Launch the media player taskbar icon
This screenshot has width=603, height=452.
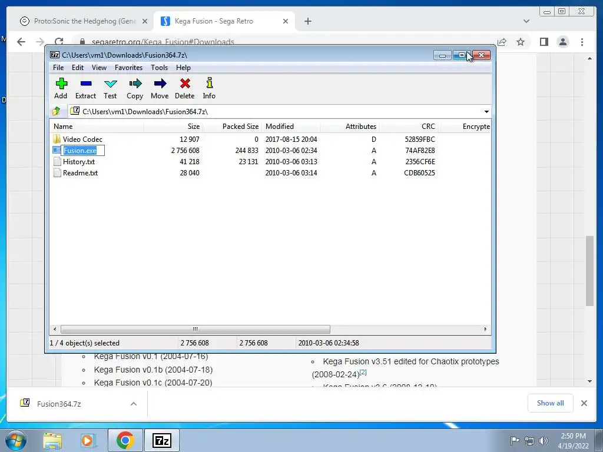(x=87, y=440)
